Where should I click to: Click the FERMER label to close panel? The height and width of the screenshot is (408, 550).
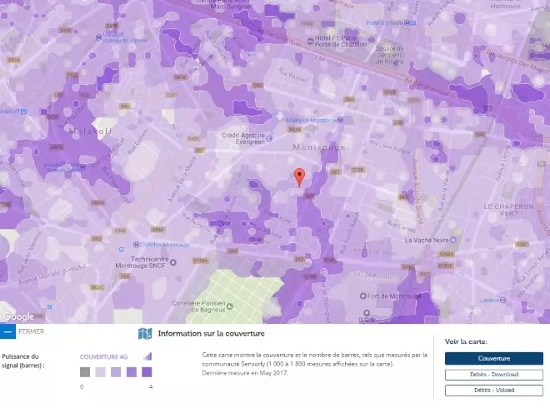point(31,331)
